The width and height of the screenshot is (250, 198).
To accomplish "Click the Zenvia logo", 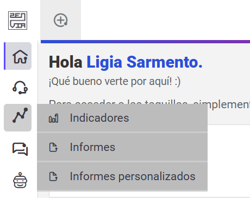I will tap(17, 21).
